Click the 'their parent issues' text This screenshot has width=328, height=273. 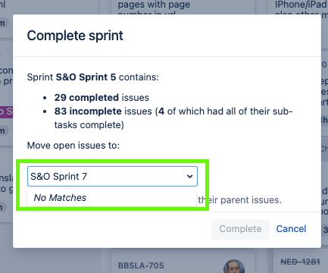239,200
